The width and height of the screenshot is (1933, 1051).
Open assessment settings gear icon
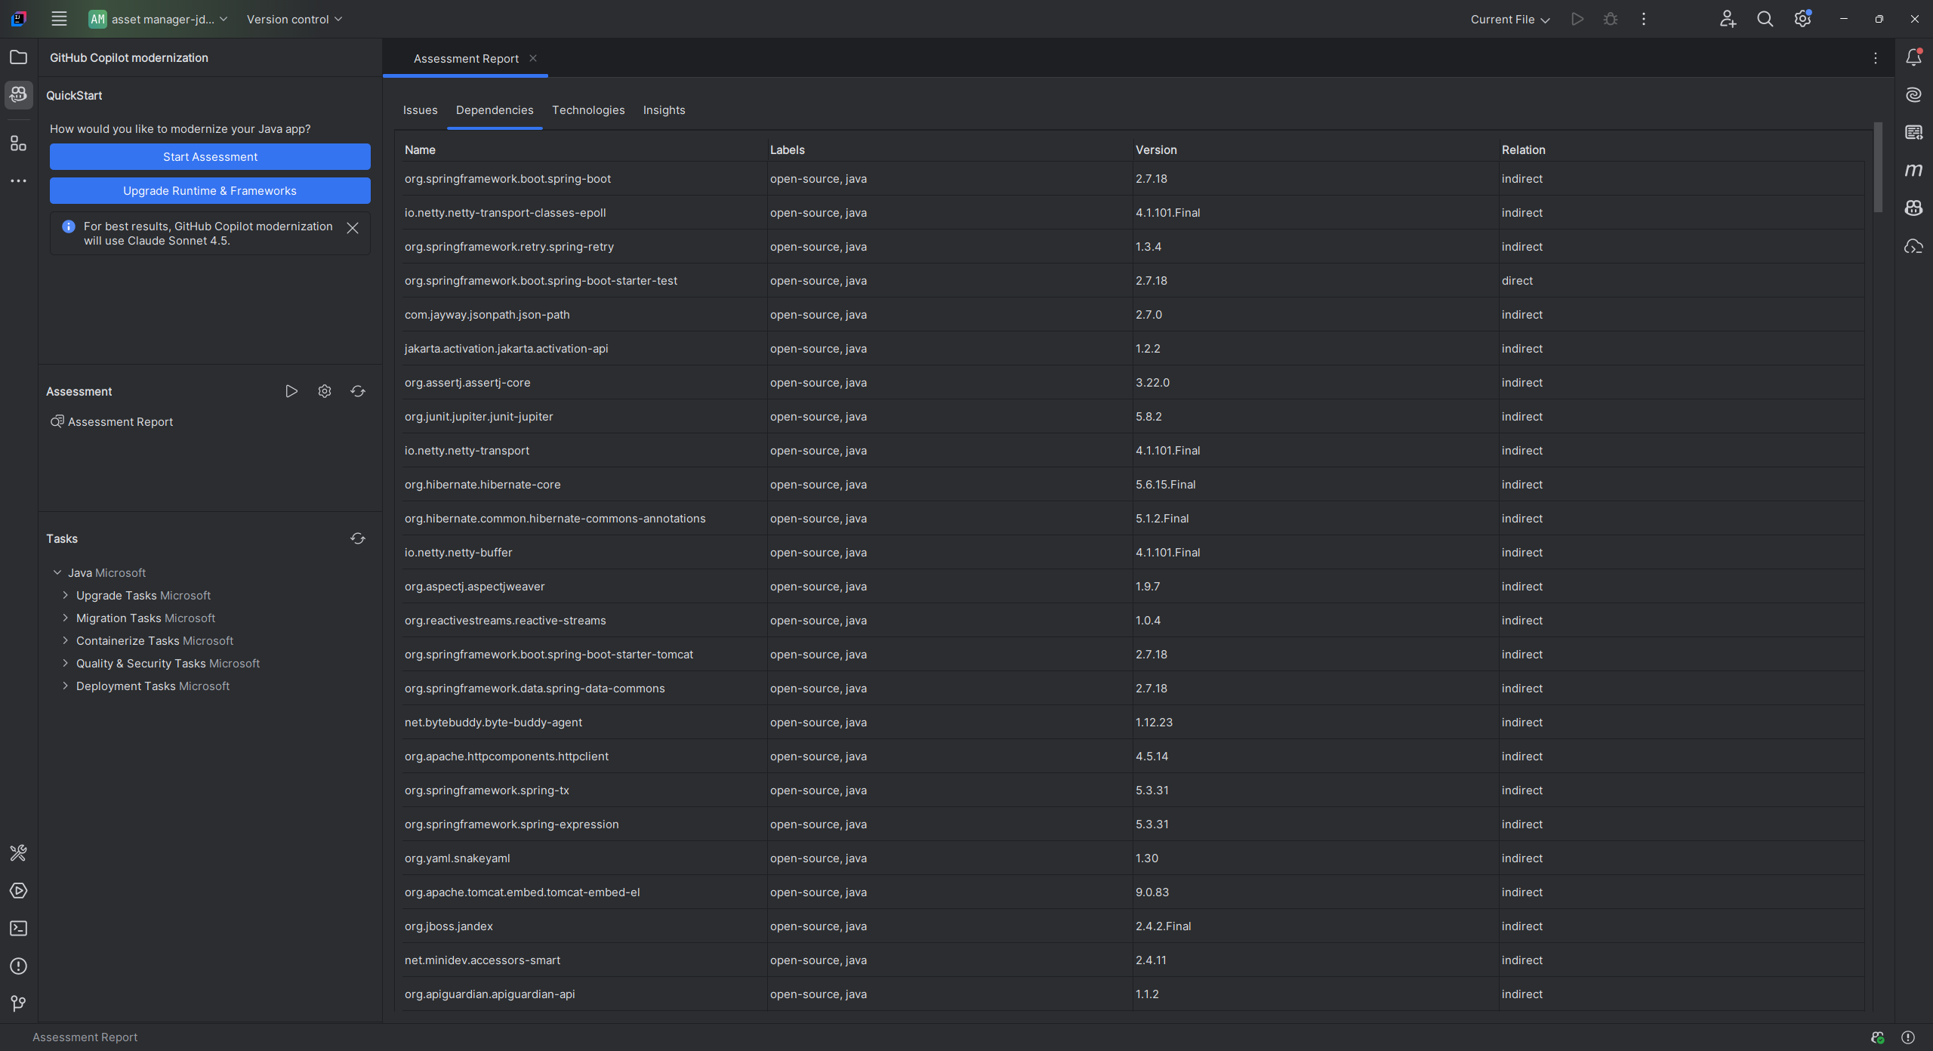[x=324, y=391]
